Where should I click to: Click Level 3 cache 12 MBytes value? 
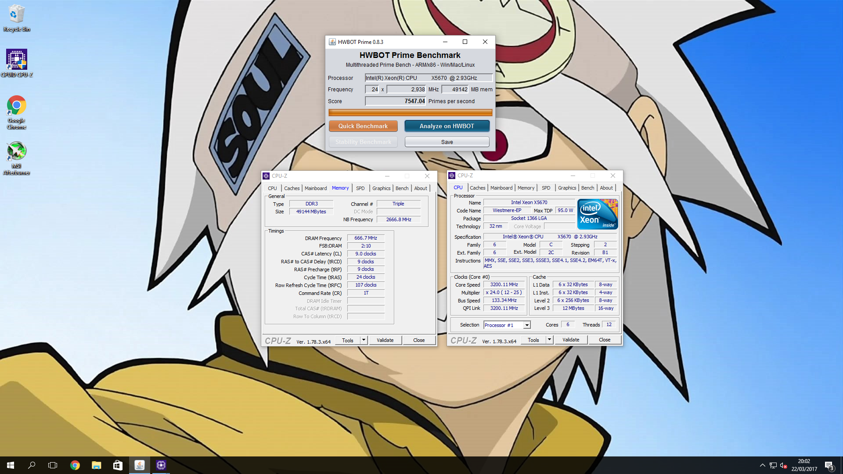pyautogui.click(x=573, y=308)
